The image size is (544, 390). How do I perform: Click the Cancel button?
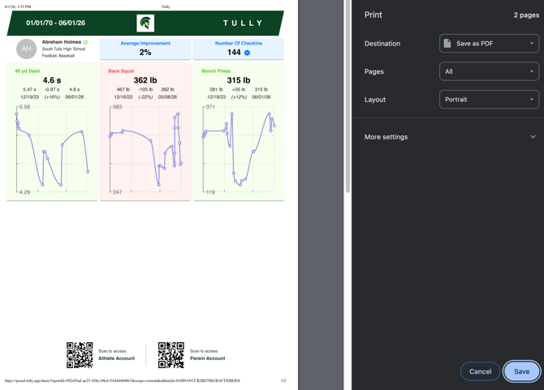[x=480, y=371]
